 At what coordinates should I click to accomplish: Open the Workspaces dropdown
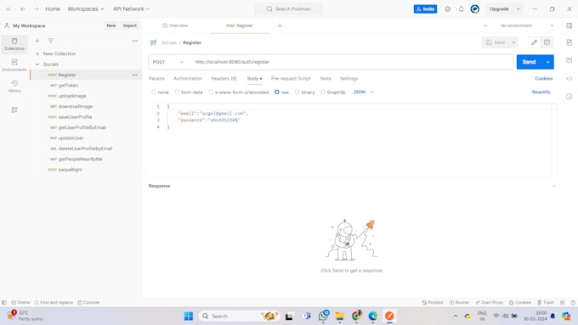click(x=86, y=8)
